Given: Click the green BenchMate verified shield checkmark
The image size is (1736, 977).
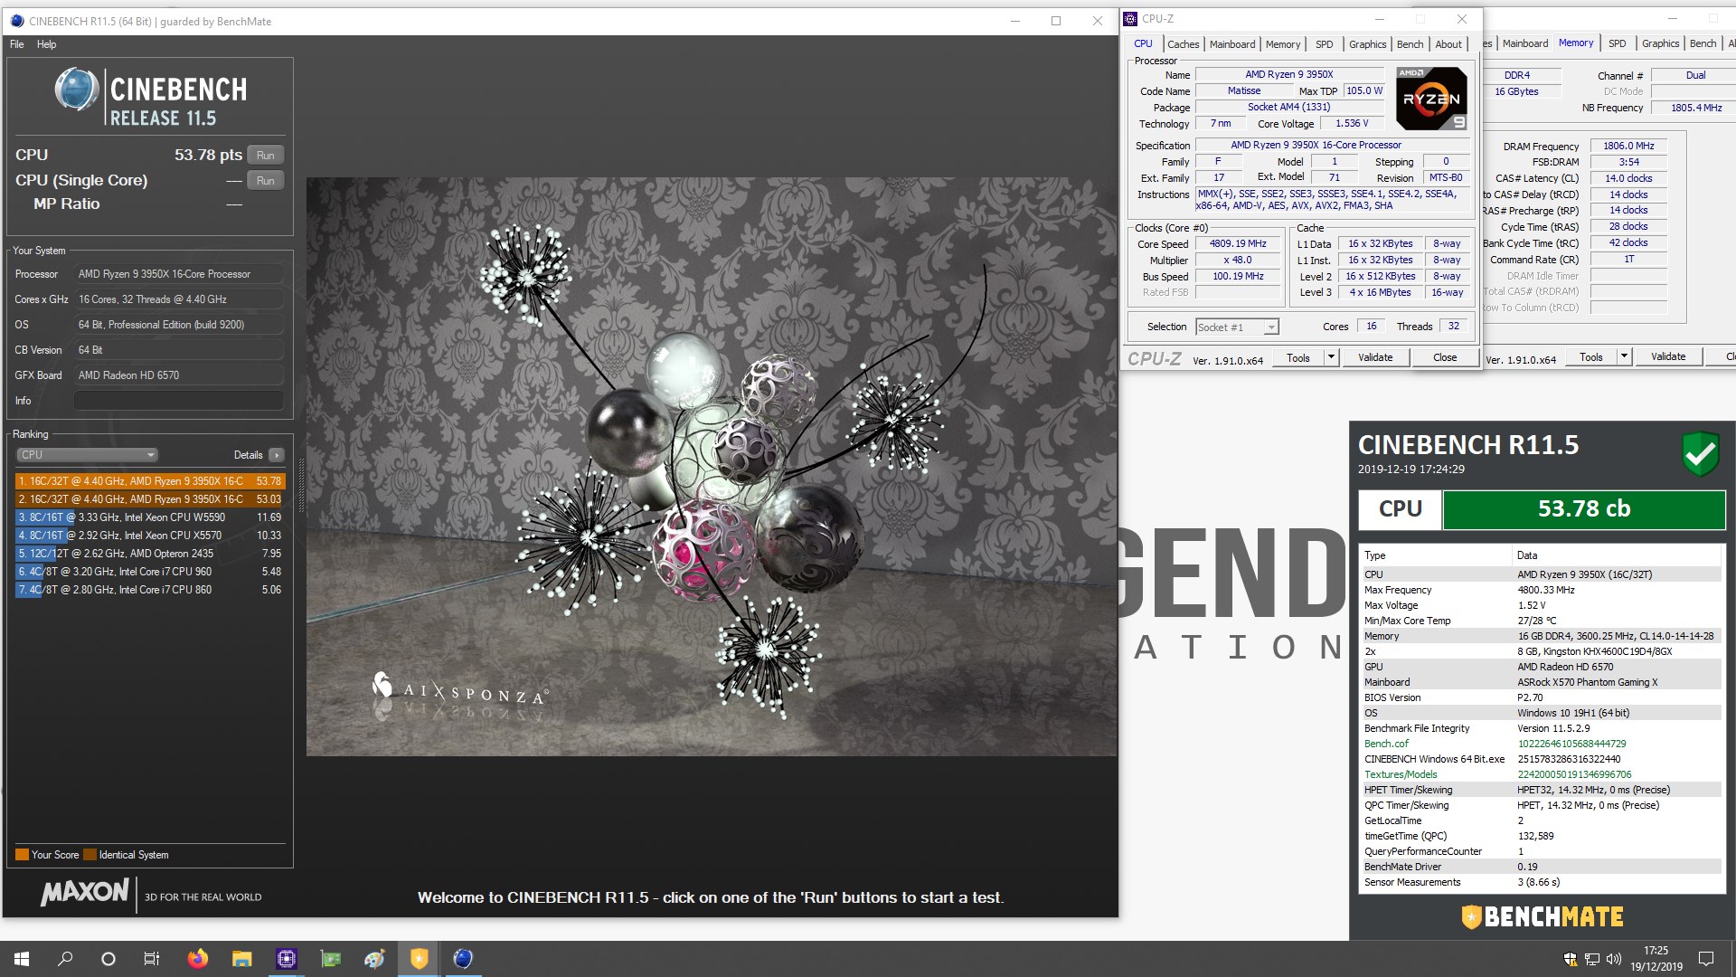Looking at the screenshot, I should 1700,454.
